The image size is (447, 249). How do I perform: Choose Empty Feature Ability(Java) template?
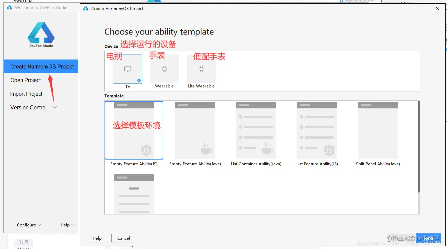pyautogui.click(x=195, y=130)
